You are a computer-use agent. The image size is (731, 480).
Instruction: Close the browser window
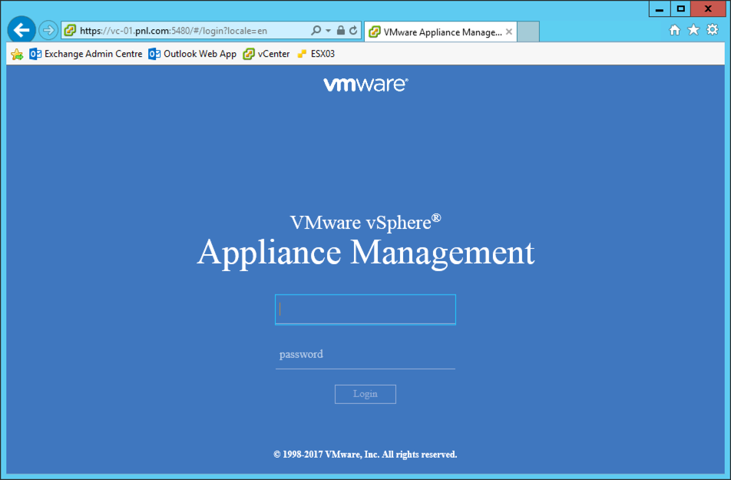point(708,8)
